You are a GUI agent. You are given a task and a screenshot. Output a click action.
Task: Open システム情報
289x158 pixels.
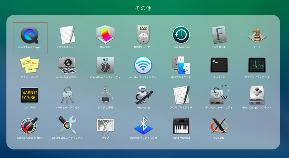pyautogui.click(x=105, y=95)
